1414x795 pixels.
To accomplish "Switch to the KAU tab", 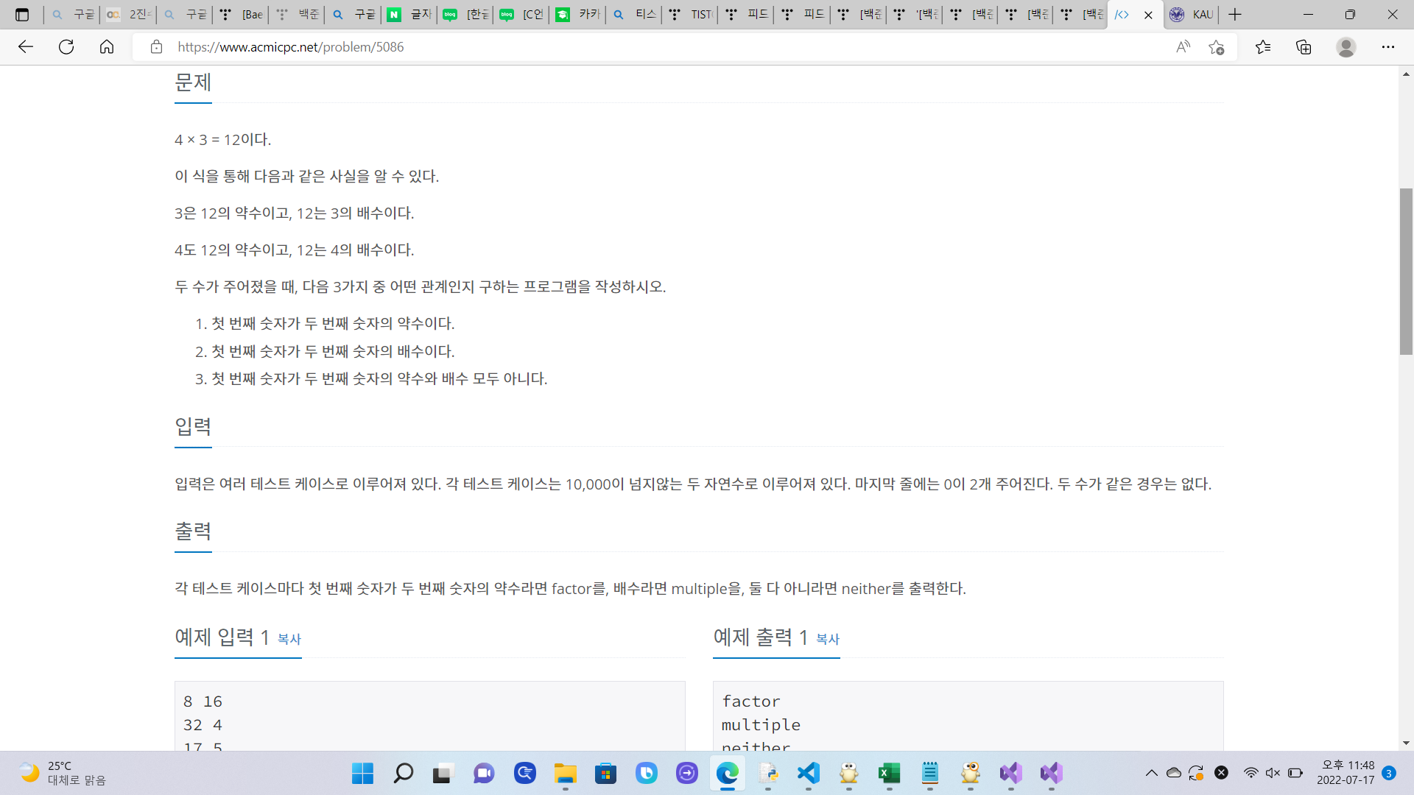I will (x=1193, y=15).
